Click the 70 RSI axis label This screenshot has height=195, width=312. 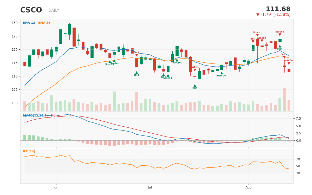(x=298, y=159)
